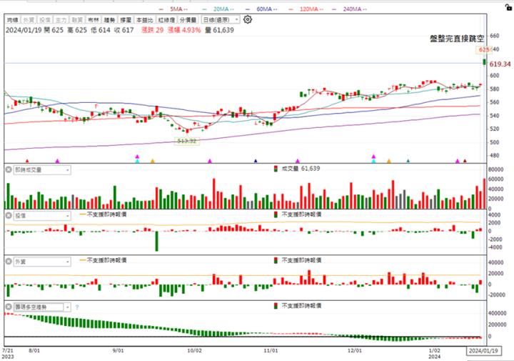
Task: Close the 即時成交量 volume panel
Action: (x=9, y=169)
